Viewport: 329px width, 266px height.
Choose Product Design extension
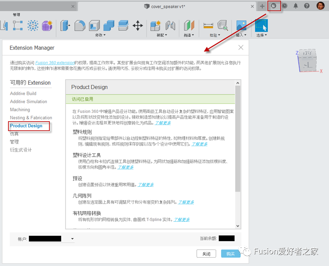26,126
